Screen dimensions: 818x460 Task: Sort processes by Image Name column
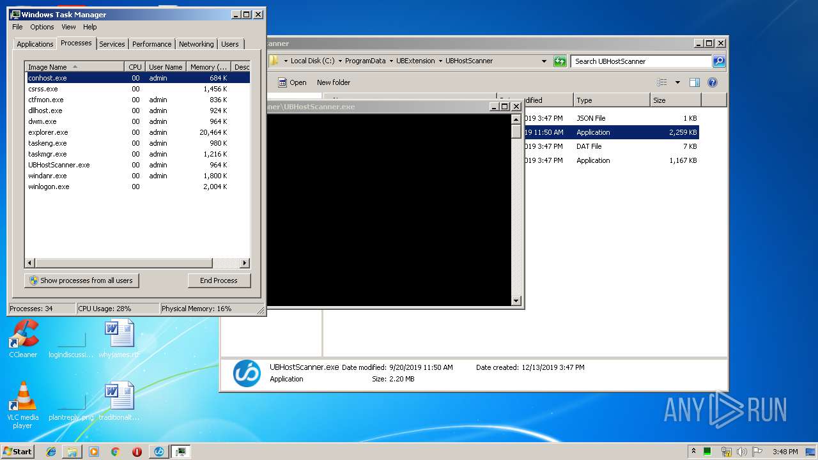pyautogui.click(x=75, y=66)
